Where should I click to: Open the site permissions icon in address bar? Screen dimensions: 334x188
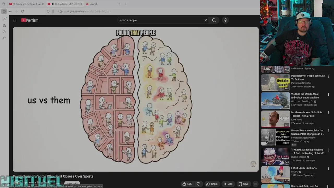click(x=57, y=11)
